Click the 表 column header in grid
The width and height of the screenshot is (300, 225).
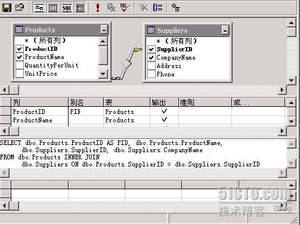tap(126, 103)
